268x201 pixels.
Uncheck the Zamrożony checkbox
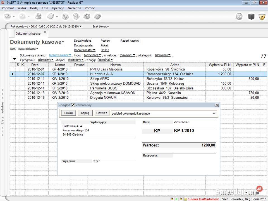[73, 105]
